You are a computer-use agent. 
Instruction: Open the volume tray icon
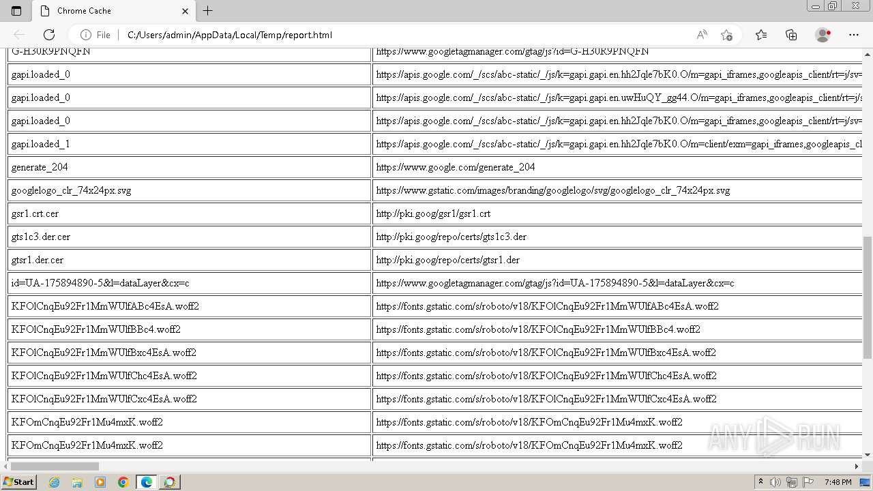point(775,482)
